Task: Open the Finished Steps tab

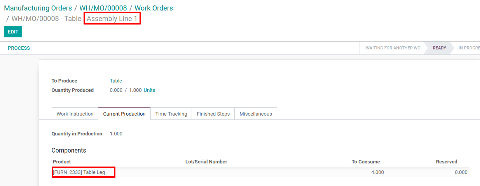Action: (213, 114)
